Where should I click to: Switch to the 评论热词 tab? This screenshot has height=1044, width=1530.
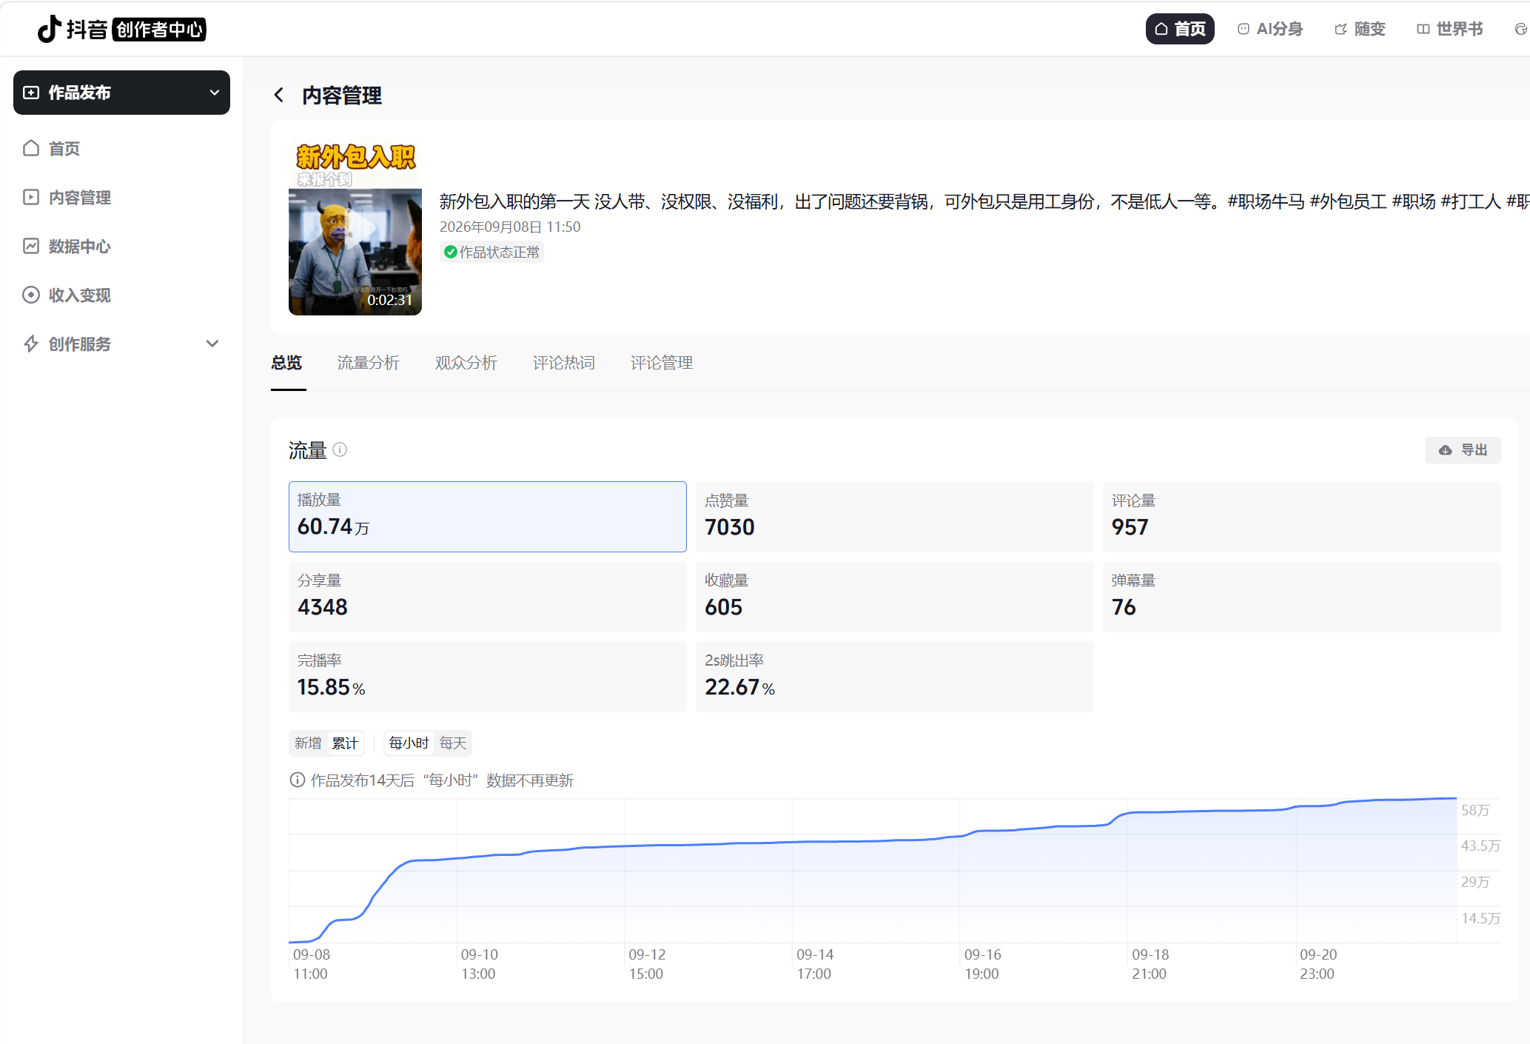point(563,363)
